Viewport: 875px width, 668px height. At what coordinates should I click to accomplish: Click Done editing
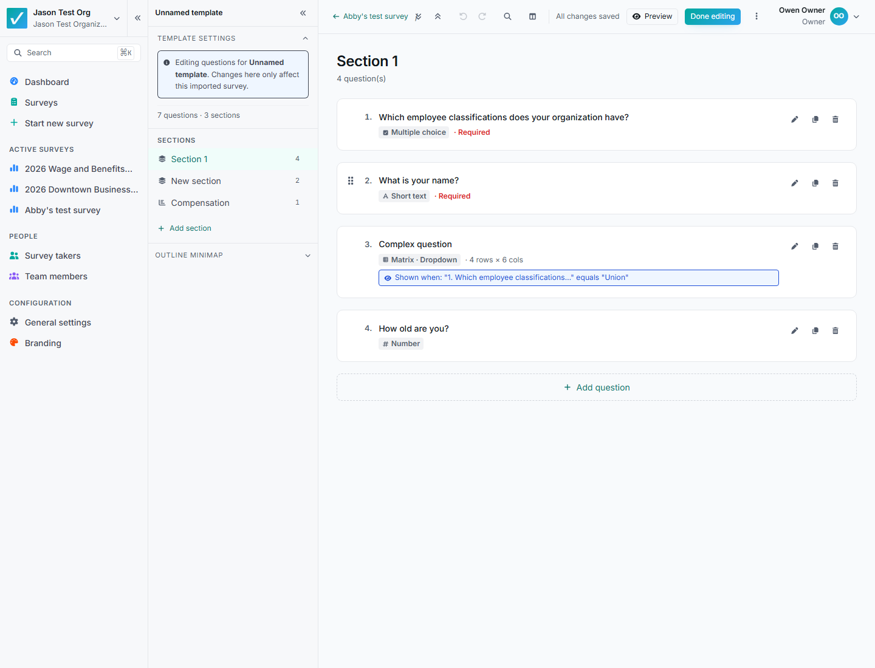[x=712, y=16]
